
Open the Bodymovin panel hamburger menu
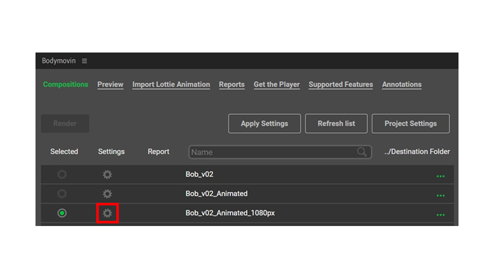(x=84, y=61)
